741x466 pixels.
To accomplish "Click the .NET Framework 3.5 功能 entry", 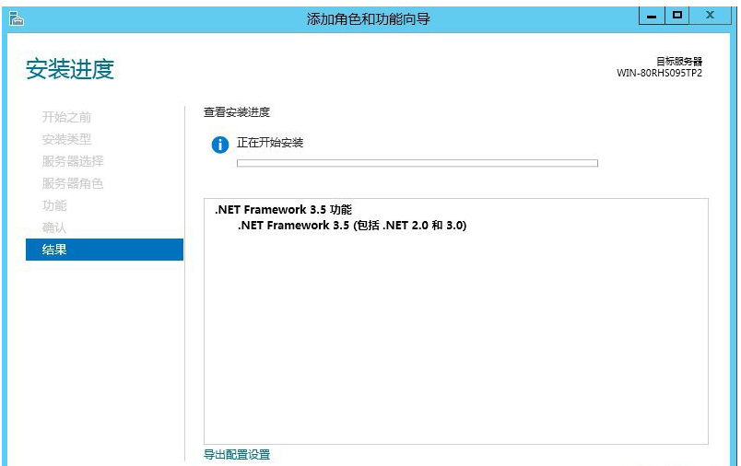I will (x=283, y=210).
